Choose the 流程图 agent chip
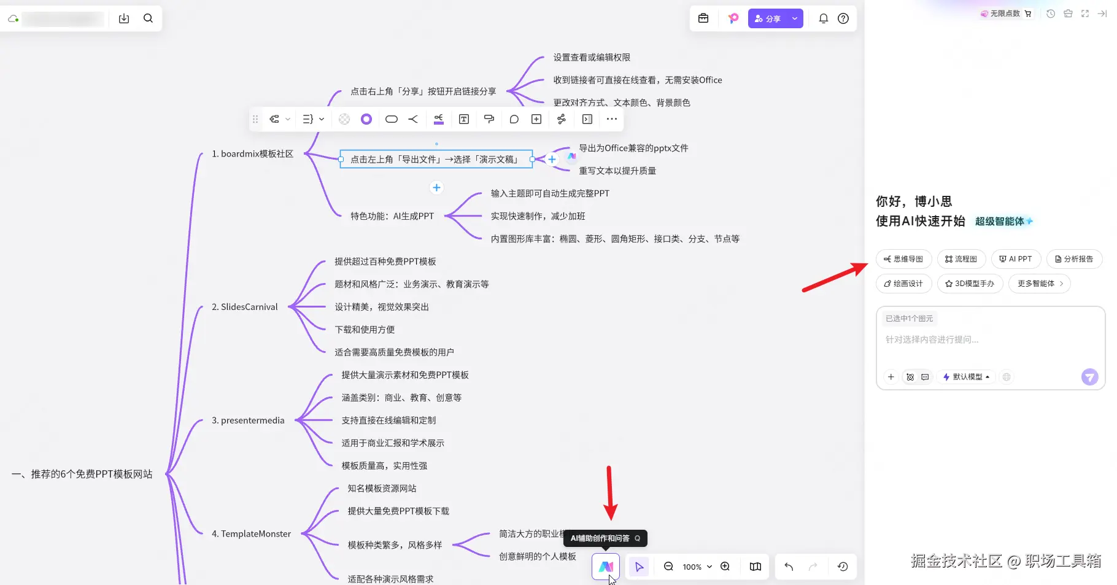Image resolution: width=1117 pixels, height=585 pixels. click(x=961, y=259)
